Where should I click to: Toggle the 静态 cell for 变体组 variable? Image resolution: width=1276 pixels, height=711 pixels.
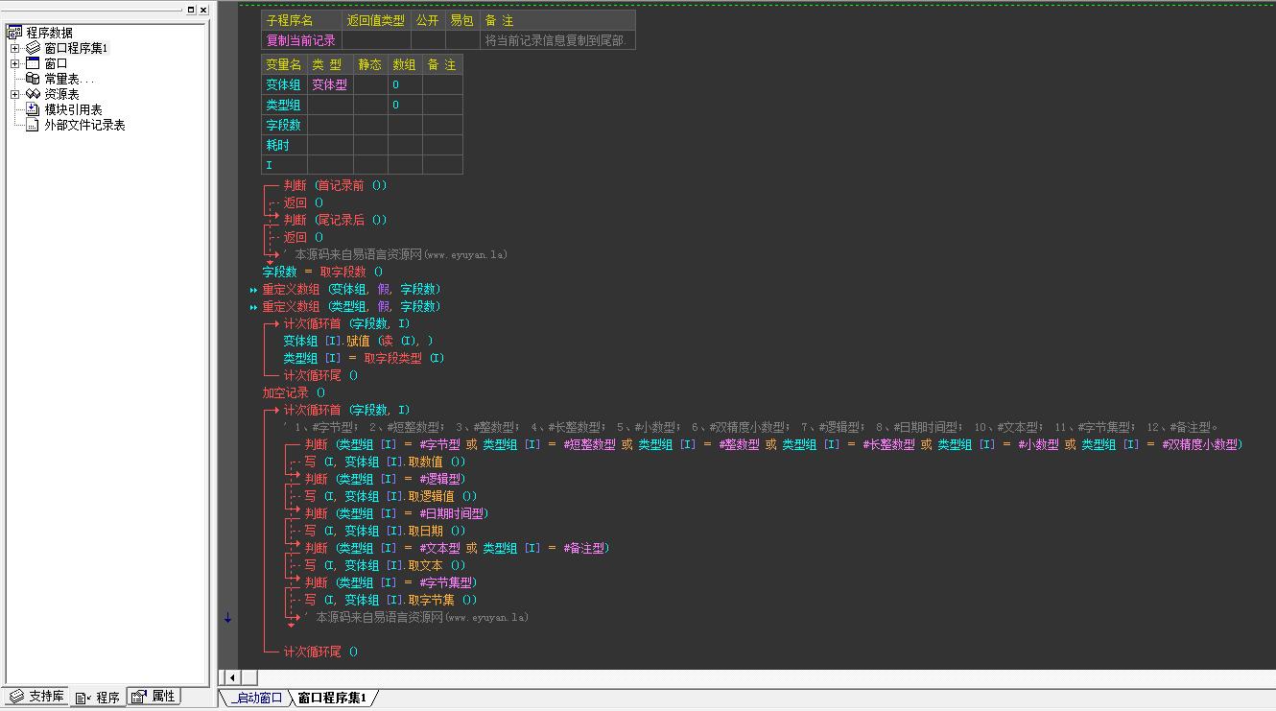(x=370, y=84)
